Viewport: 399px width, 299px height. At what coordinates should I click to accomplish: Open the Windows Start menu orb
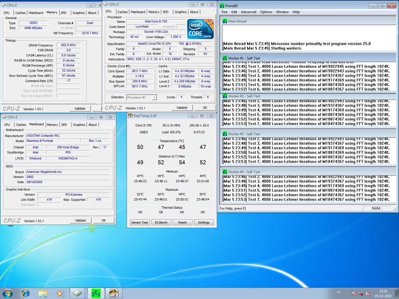pos(9,293)
